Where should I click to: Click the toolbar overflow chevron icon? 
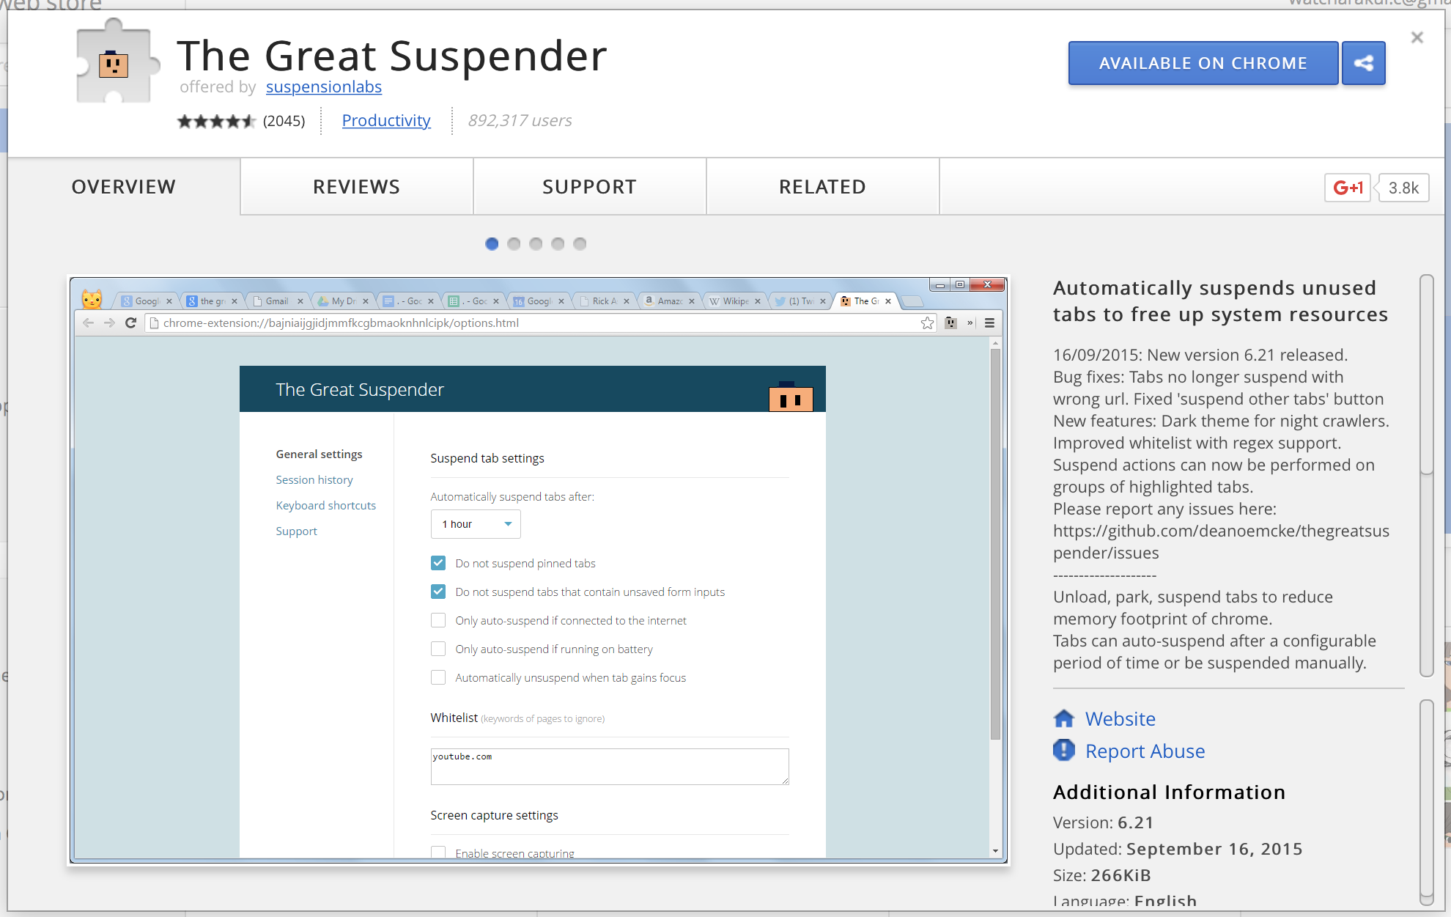point(970,323)
